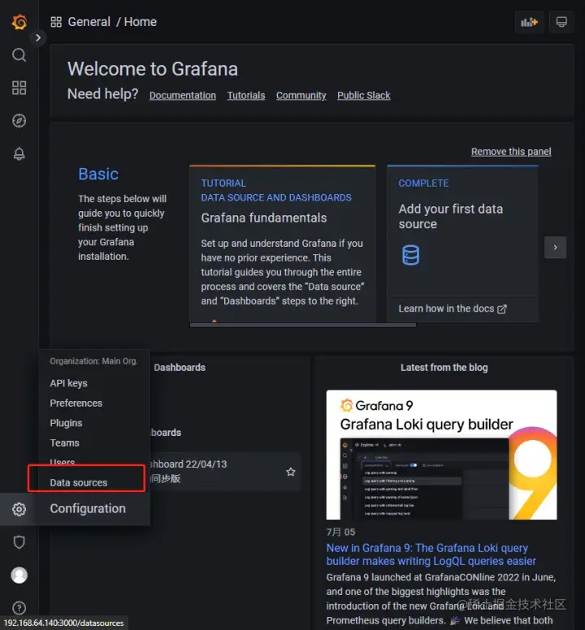Open the dashboard 22/04/13 list entry

(225, 472)
